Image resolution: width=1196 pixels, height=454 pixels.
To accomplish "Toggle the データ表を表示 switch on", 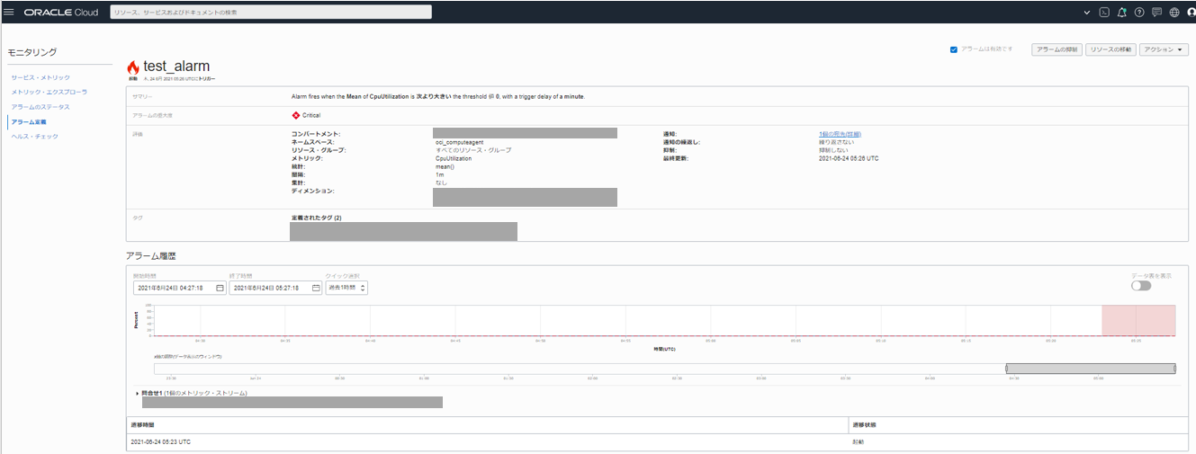I will [x=1141, y=285].
